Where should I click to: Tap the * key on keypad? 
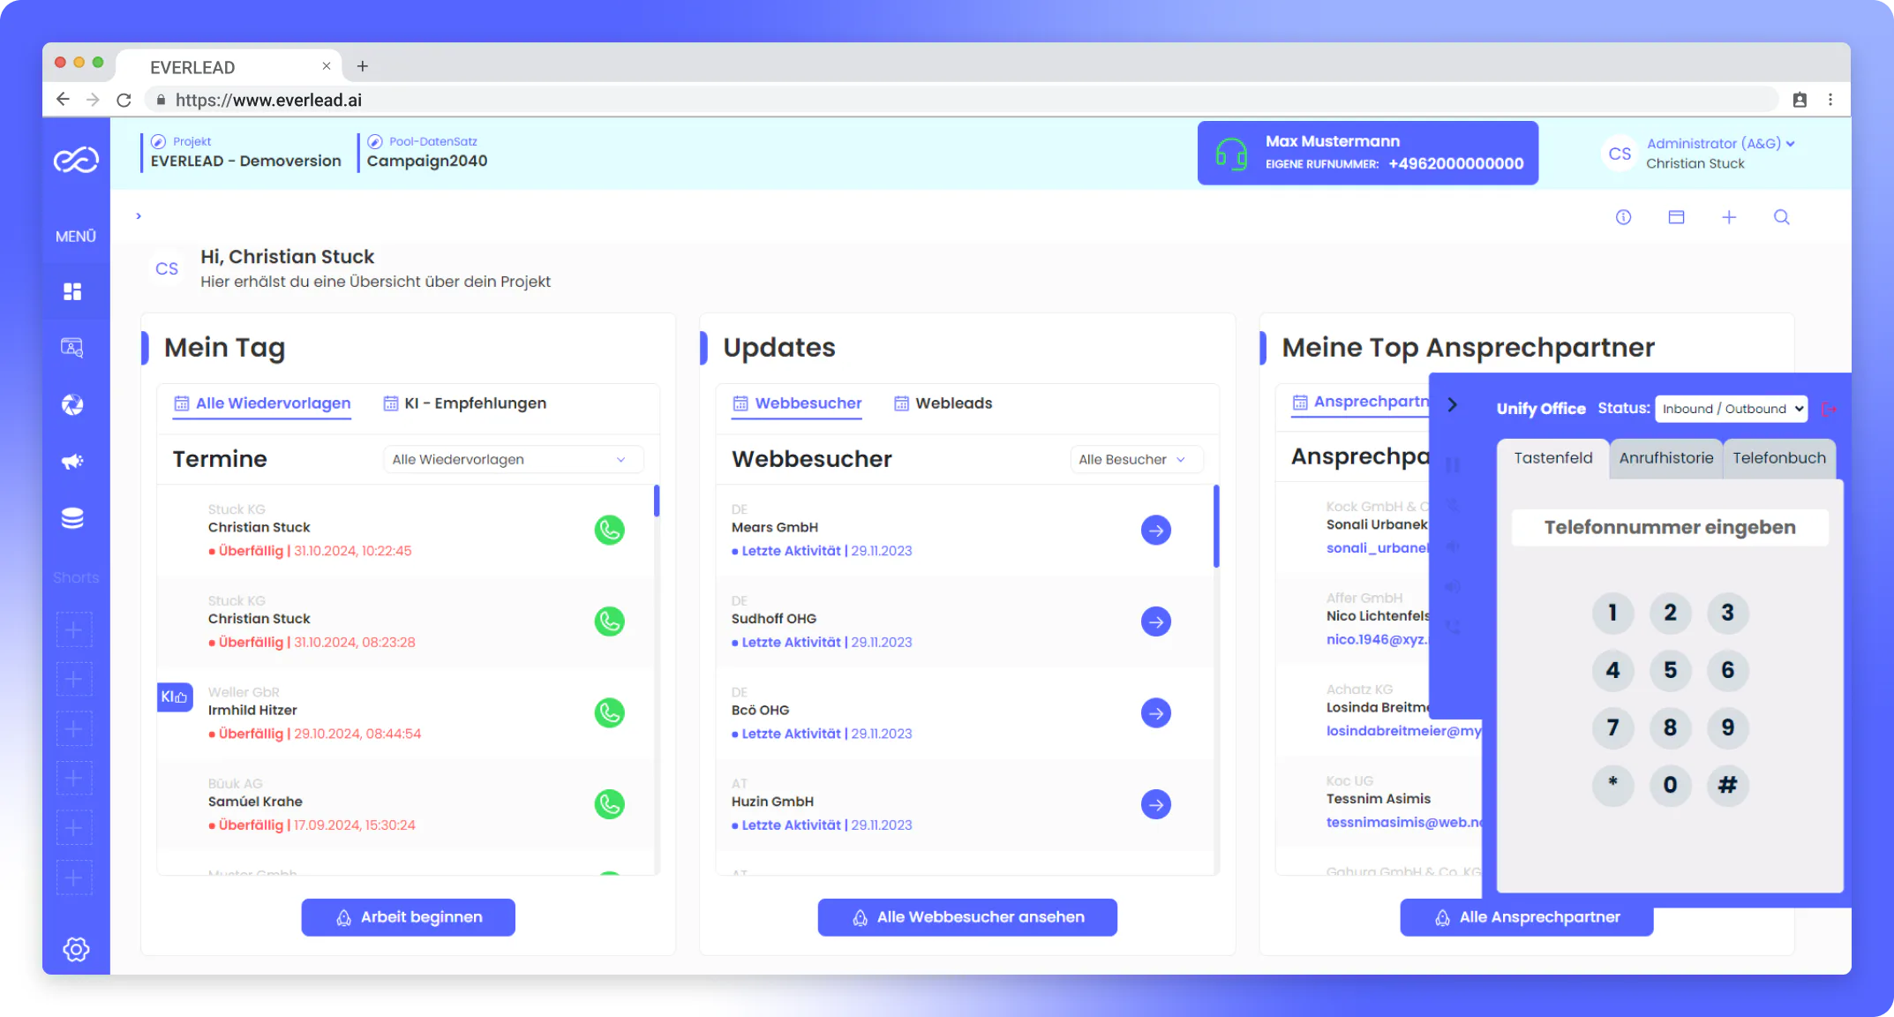[x=1612, y=785]
